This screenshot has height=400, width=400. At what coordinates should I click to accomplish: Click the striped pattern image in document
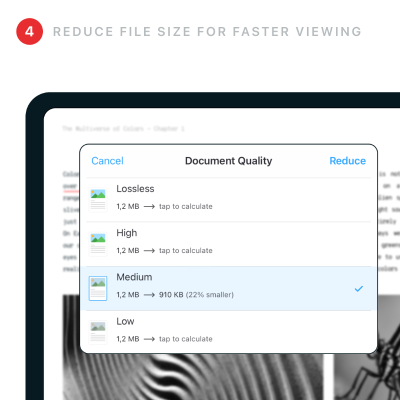[x=193, y=377]
